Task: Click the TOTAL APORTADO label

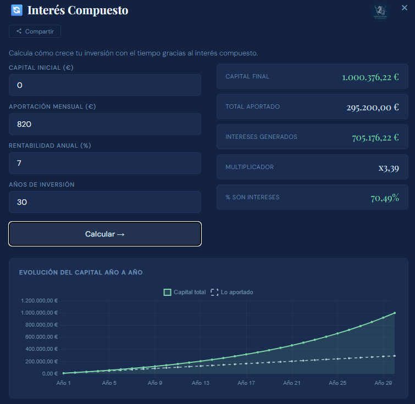Action: click(252, 106)
